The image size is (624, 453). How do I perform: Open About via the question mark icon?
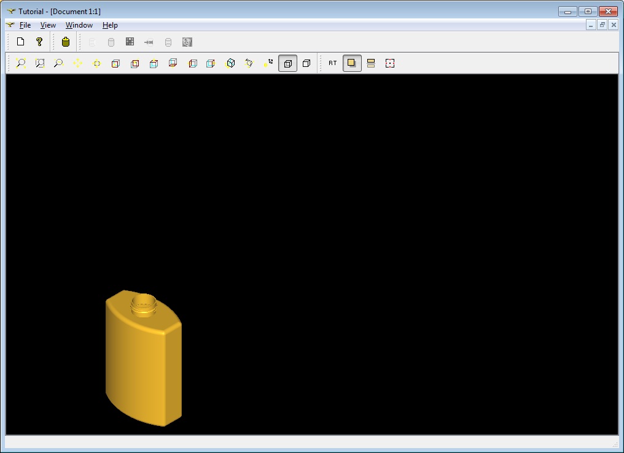pyautogui.click(x=39, y=42)
